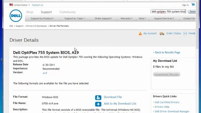Click Back to Results Page link
This screenshot has width=201, height=113.
(166, 52)
